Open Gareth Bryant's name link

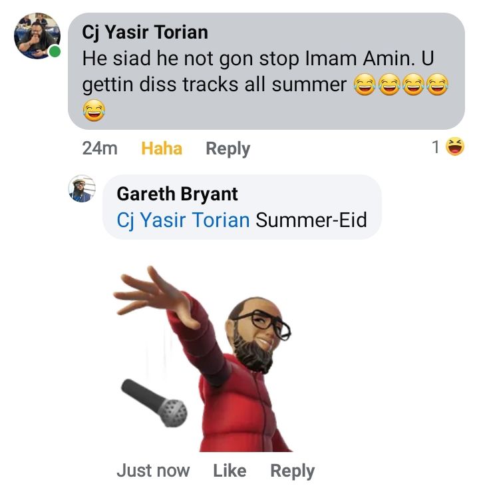click(x=177, y=194)
